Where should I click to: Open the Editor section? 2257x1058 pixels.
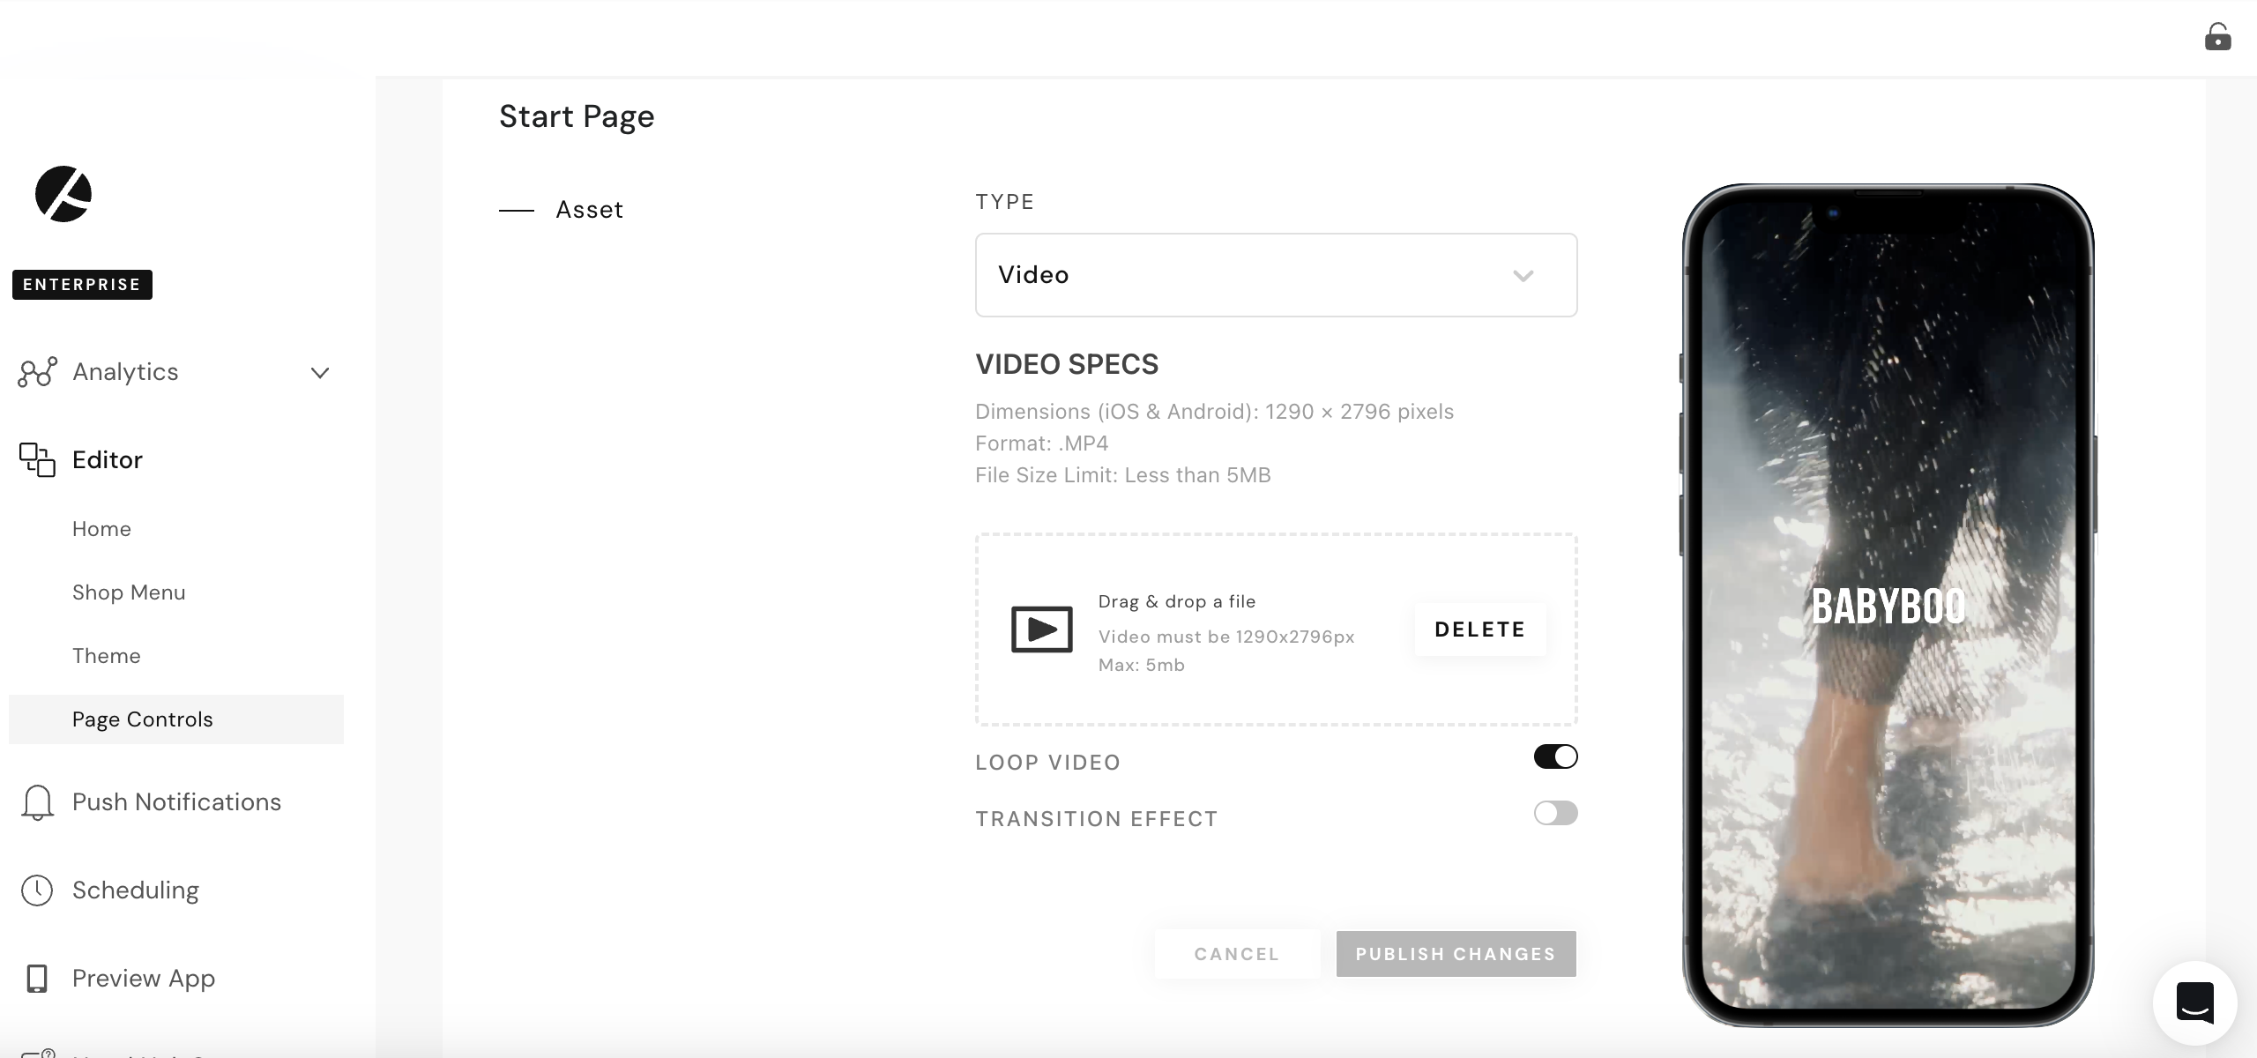(x=108, y=460)
